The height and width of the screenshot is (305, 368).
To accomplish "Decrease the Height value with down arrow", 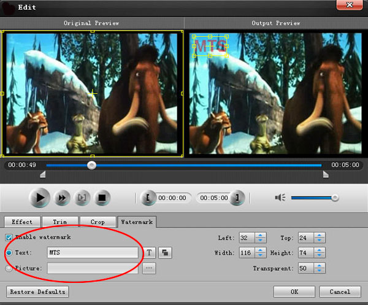I will click(319, 255).
